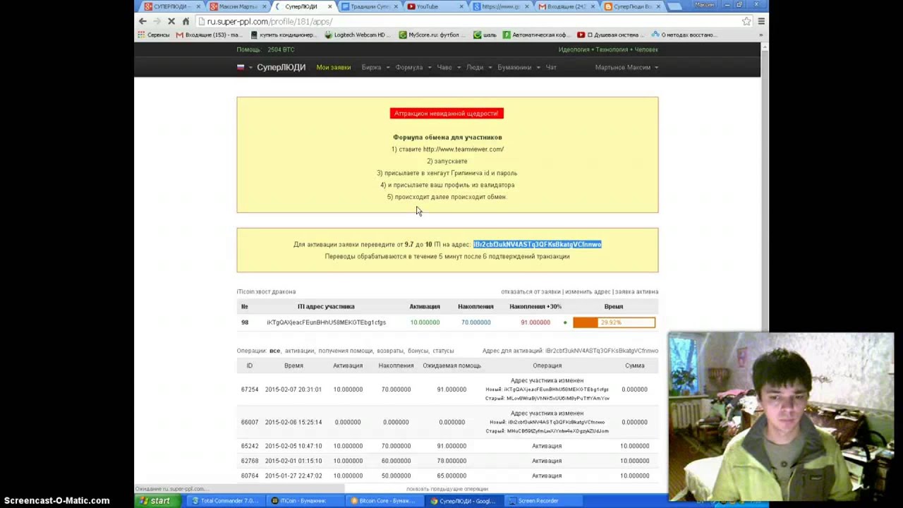Open the MyScore.ru футбол bookmark

point(433,35)
